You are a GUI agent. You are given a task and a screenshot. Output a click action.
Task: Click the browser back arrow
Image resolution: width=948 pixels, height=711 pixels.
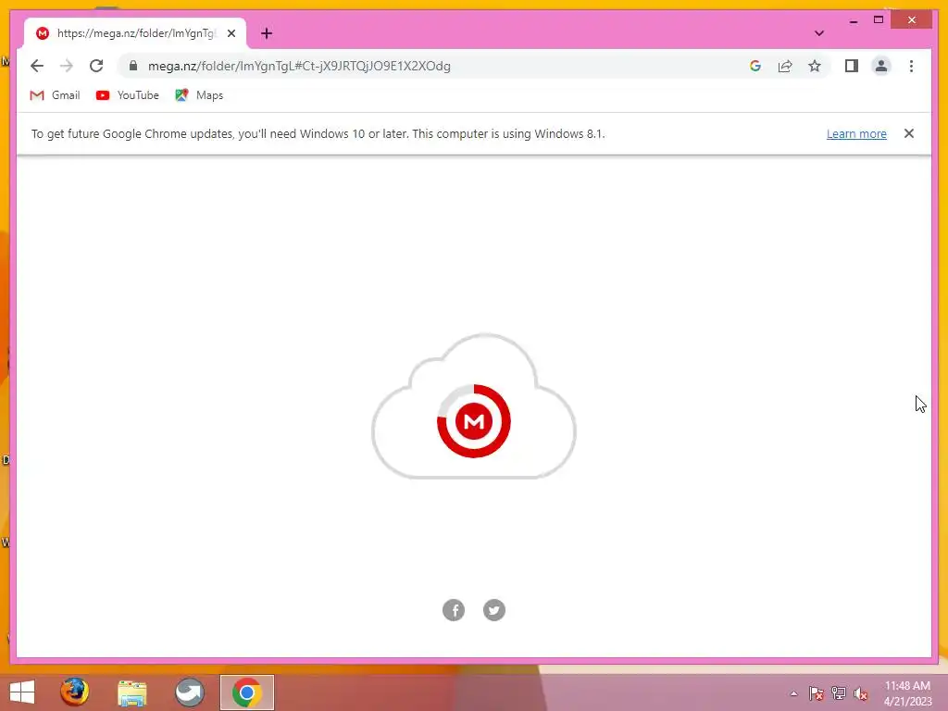coord(37,66)
